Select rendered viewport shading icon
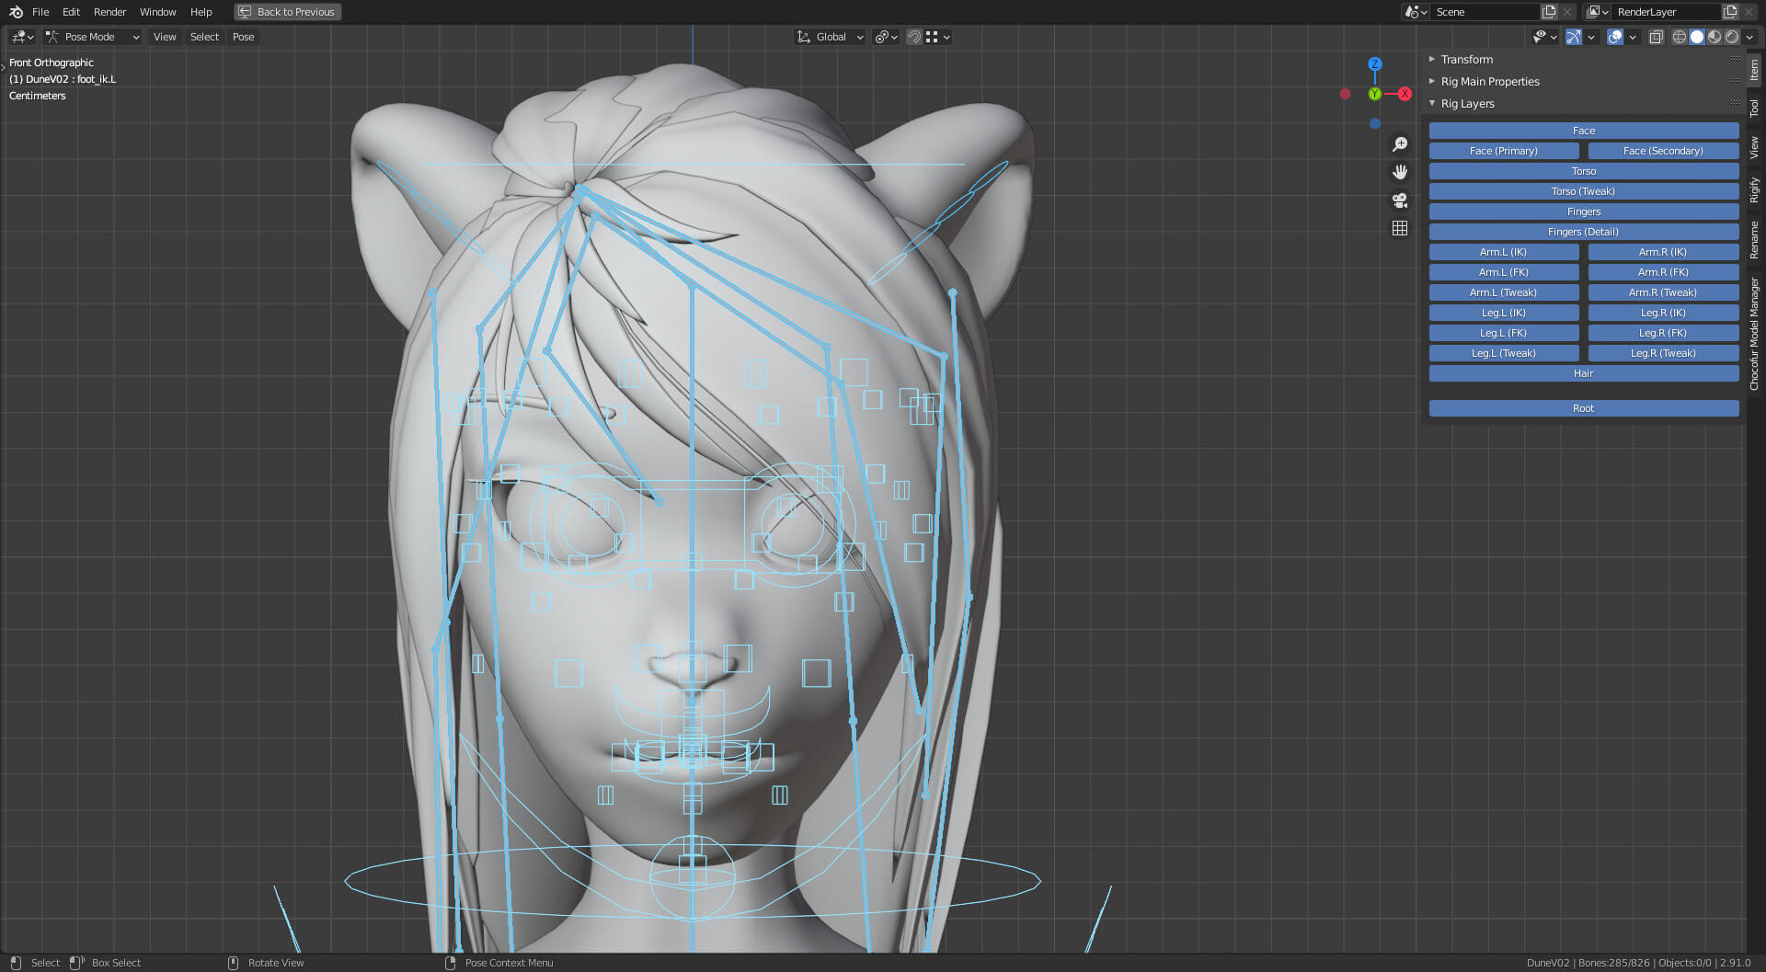Viewport: 1766px width, 972px height. pos(1732,37)
